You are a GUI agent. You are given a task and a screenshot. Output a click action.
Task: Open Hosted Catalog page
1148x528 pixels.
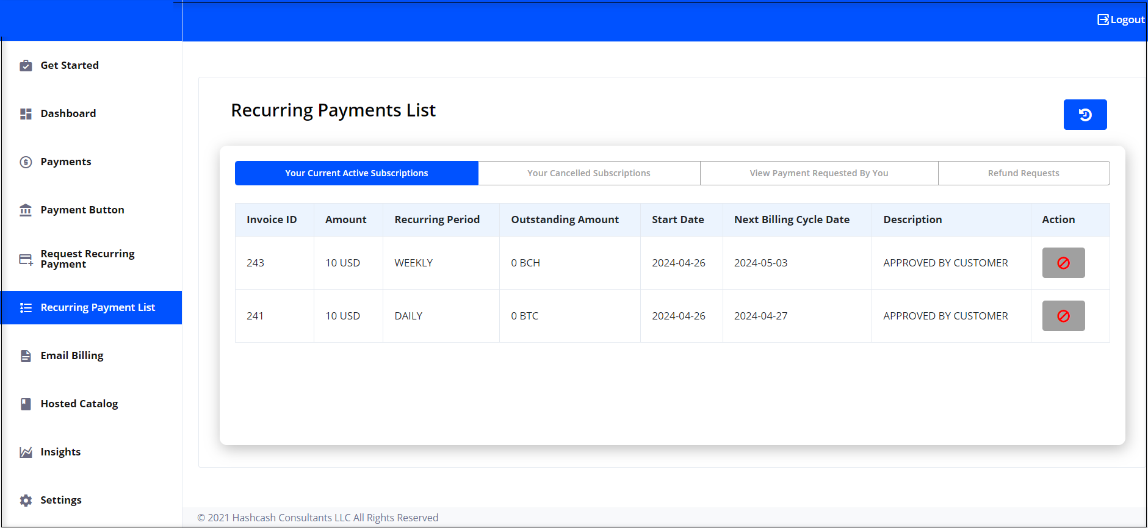92,404
